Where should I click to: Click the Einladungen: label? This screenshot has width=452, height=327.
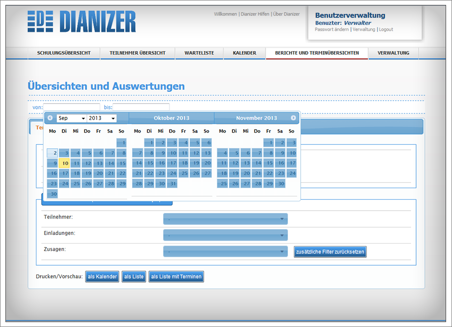click(59, 233)
